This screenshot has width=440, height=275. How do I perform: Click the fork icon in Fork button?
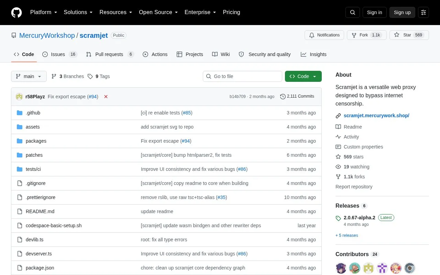click(x=354, y=35)
